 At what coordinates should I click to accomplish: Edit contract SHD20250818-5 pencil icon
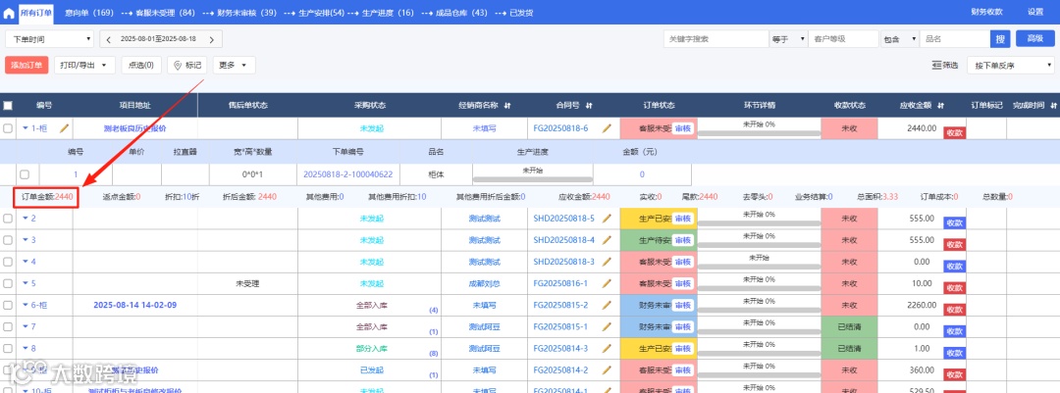tap(608, 219)
